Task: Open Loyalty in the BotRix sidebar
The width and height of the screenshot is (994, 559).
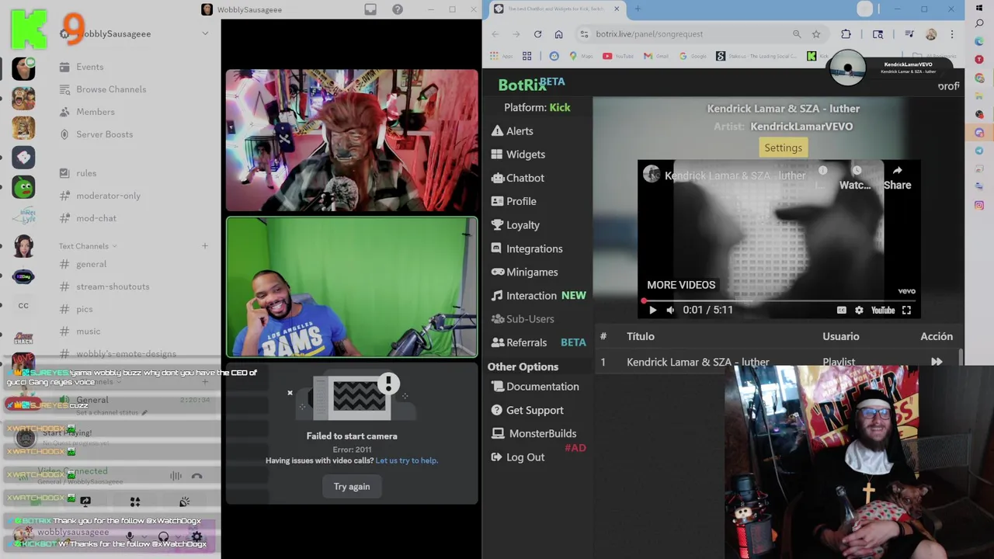Action: (x=516, y=225)
